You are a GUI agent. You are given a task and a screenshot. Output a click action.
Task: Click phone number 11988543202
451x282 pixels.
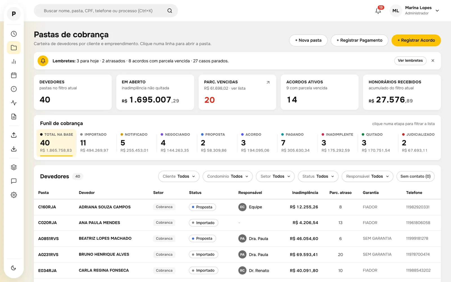coord(418,270)
